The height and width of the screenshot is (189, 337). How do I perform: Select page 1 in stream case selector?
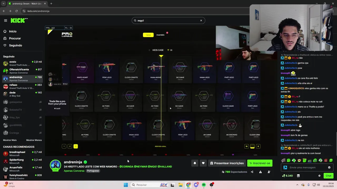point(64,146)
